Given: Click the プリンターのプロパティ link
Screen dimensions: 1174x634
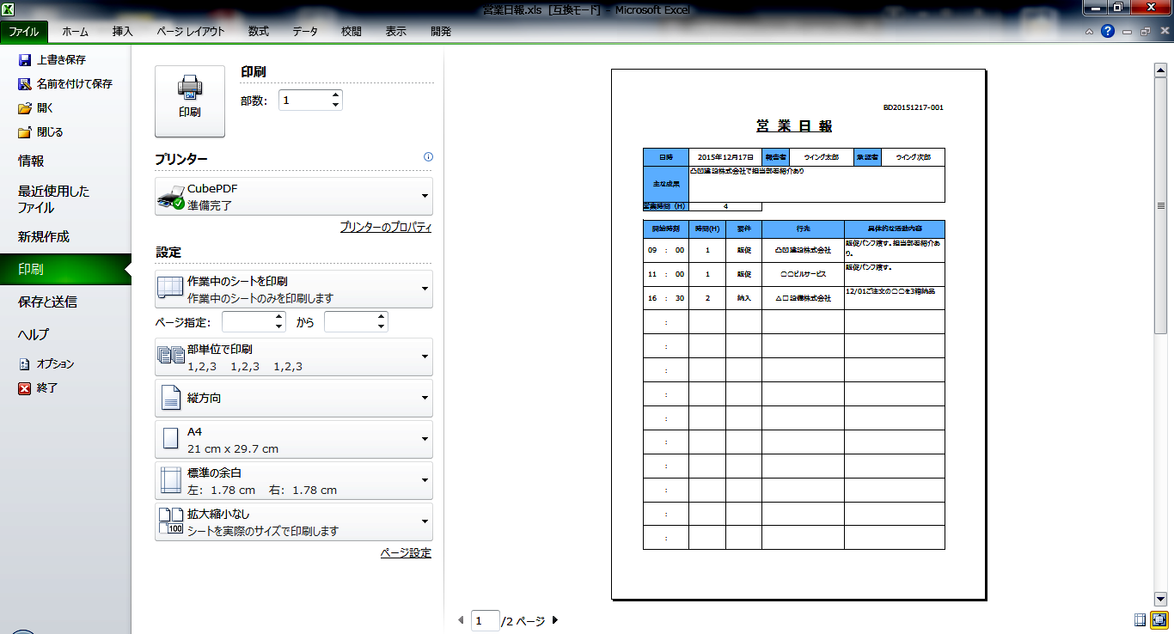Looking at the screenshot, I should 385,228.
